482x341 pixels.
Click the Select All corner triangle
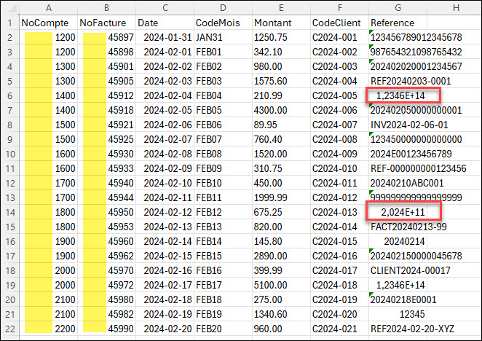[x=10, y=8]
